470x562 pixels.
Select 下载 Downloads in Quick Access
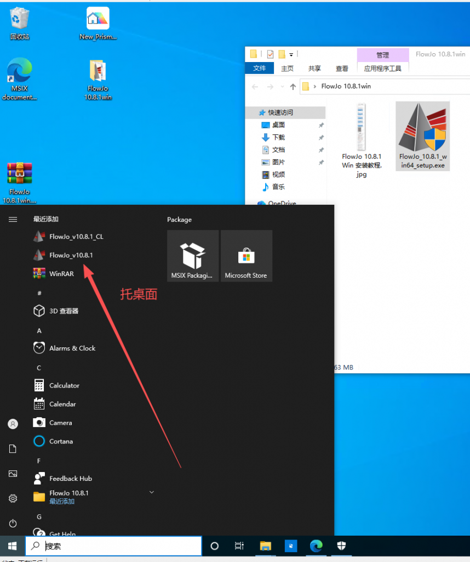[278, 137]
